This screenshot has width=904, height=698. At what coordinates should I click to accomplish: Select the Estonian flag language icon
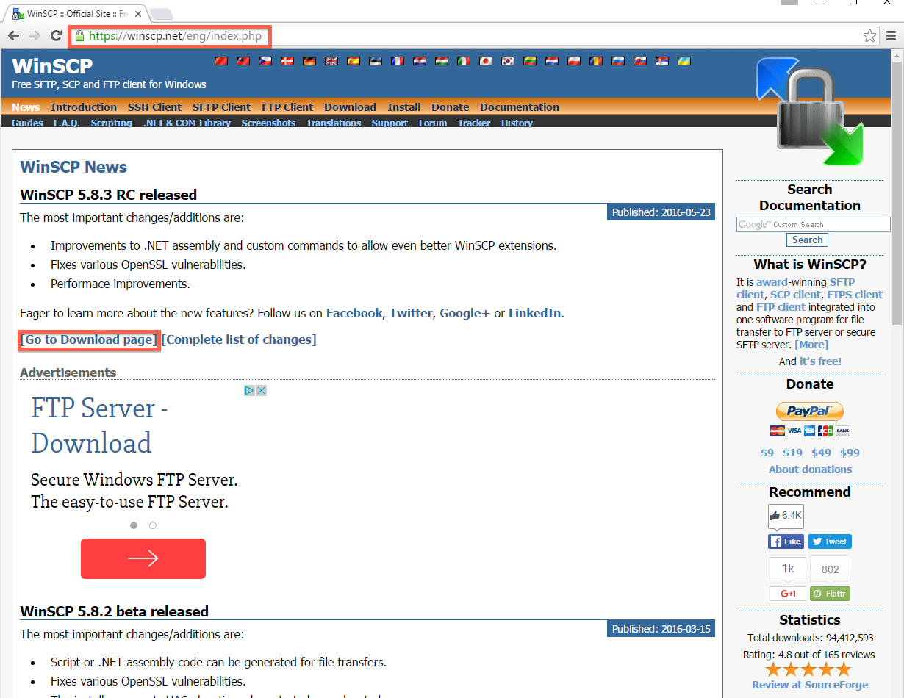tap(376, 61)
